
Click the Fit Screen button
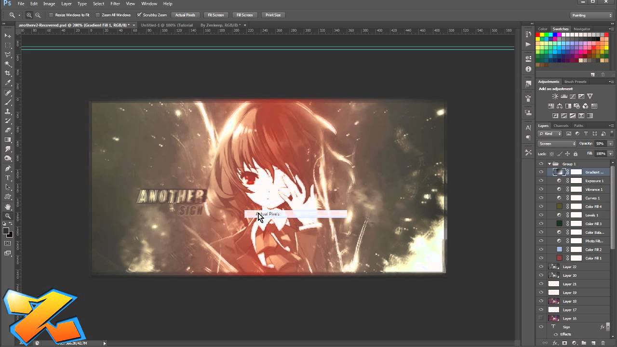pos(215,15)
